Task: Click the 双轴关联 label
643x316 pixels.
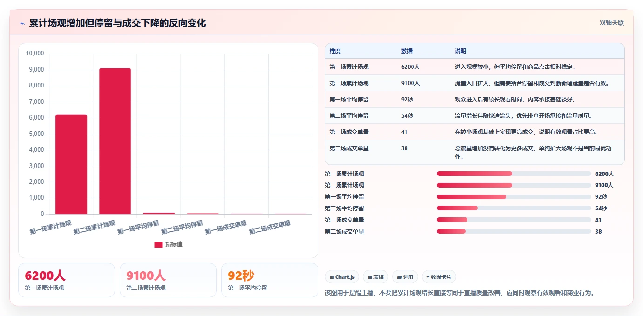Action: 611,23
